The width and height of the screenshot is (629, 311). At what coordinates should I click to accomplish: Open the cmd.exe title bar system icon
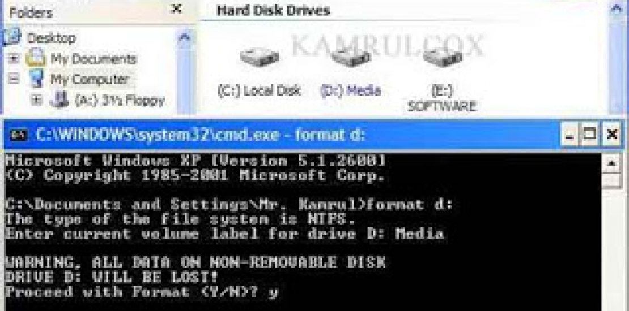click(x=19, y=135)
